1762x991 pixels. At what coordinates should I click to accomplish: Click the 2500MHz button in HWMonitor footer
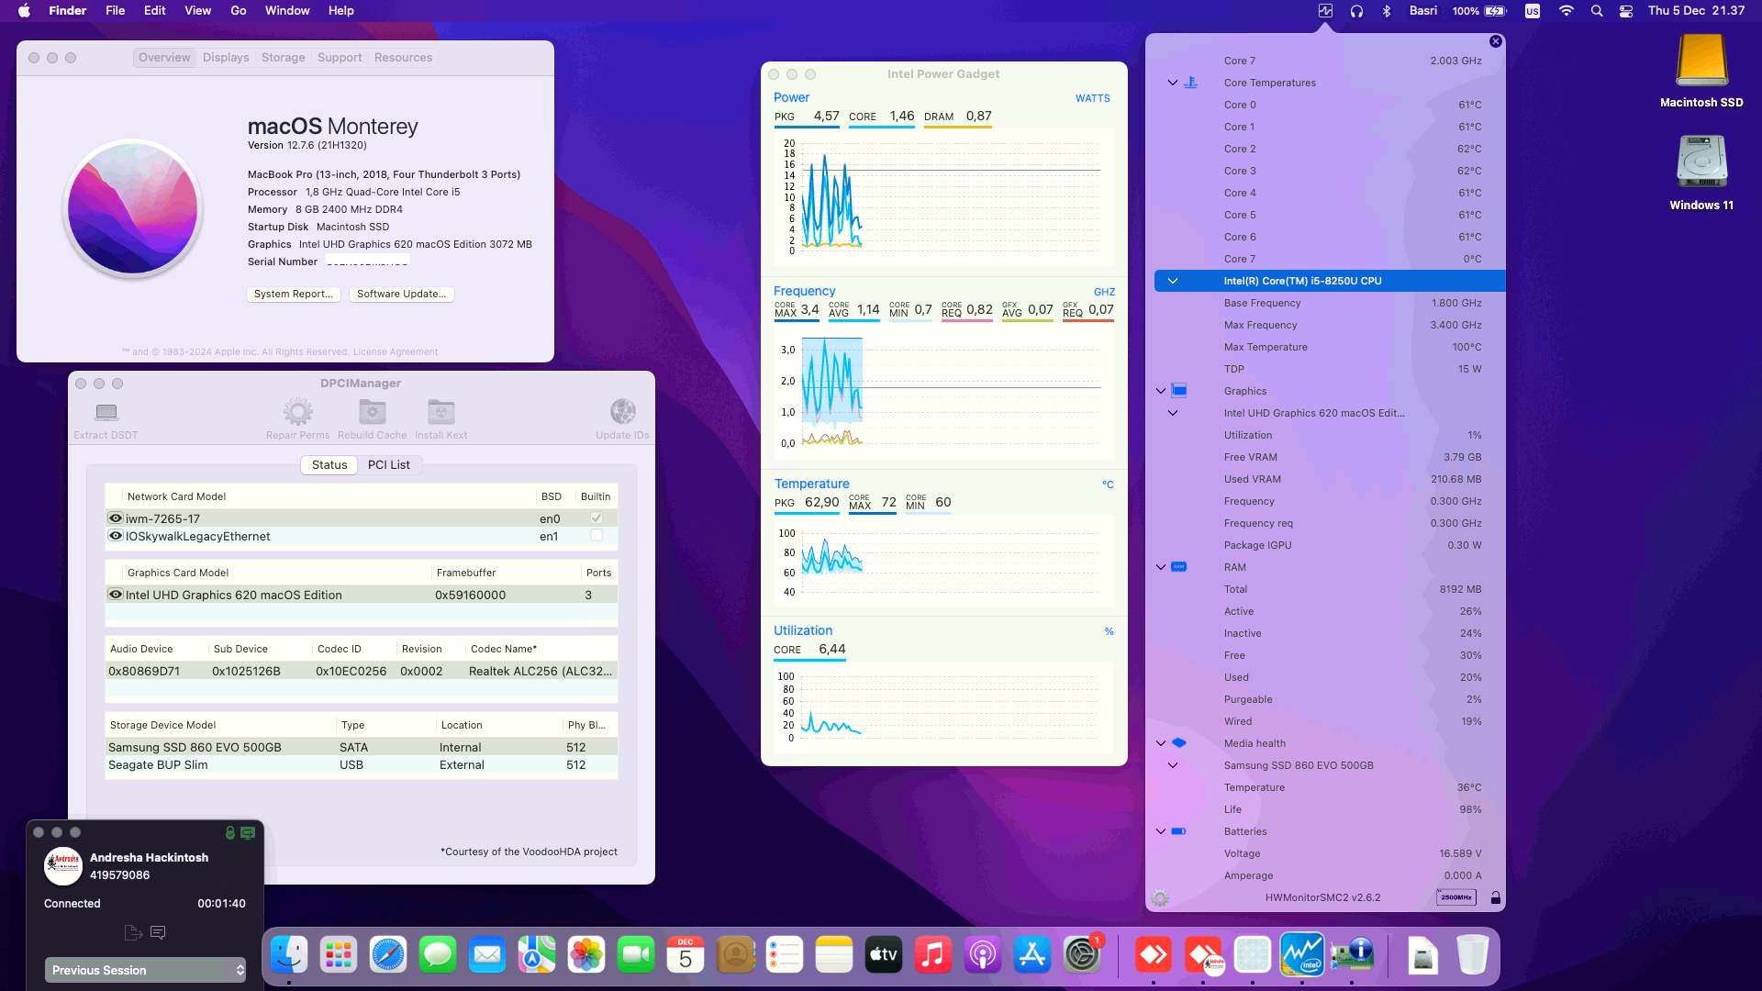click(1456, 898)
